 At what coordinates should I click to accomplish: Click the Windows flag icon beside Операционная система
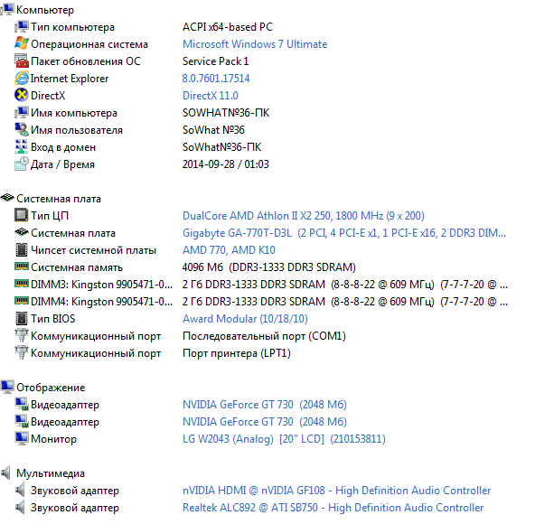point(21,43)
